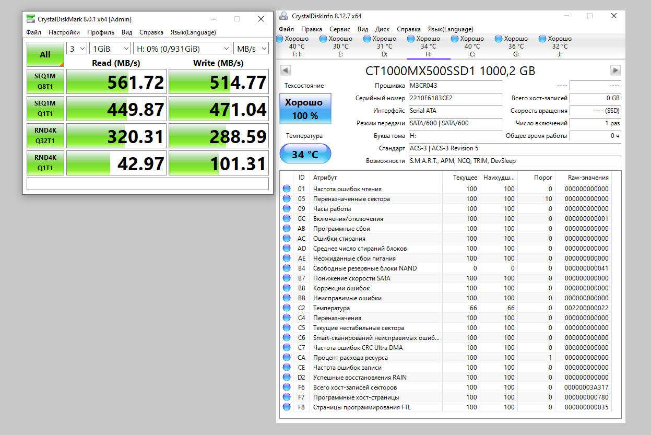Go to next disk with right arrow

pos(616,70)
